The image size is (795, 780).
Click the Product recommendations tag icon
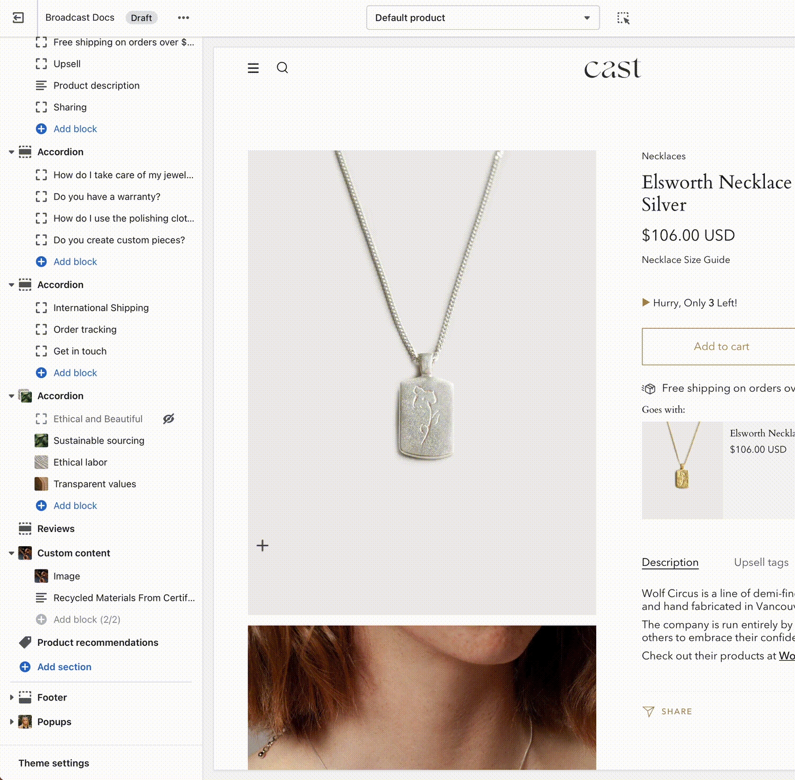25,643
